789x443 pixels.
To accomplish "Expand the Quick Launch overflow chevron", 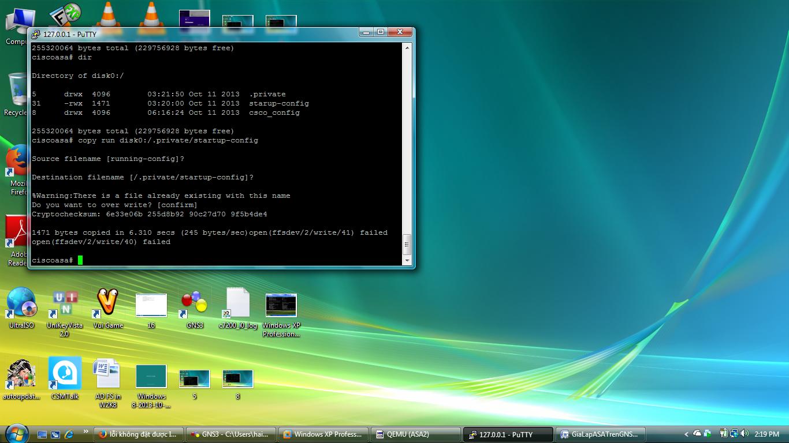I will (x=86, y=431).
